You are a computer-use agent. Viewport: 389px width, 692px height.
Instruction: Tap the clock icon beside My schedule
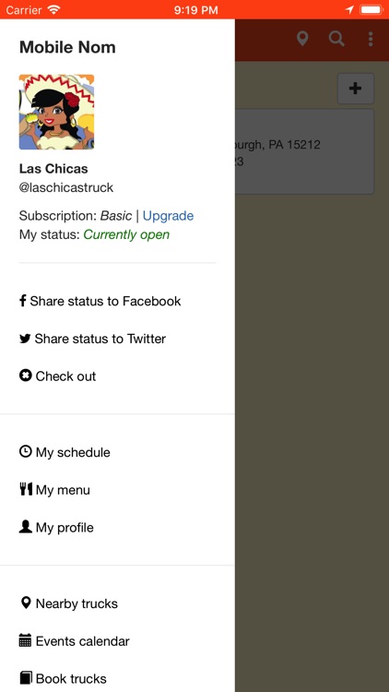click(26, 451)
